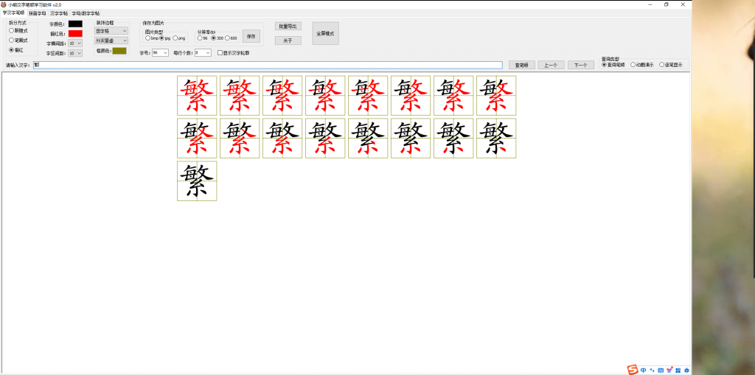Click the 关于 about button

[x=288, y=41]
